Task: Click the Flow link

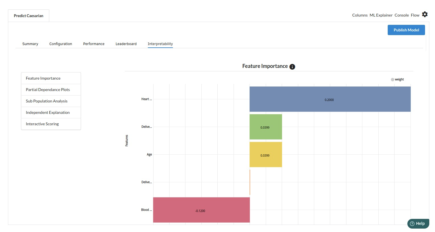Action: pos(415,15)
